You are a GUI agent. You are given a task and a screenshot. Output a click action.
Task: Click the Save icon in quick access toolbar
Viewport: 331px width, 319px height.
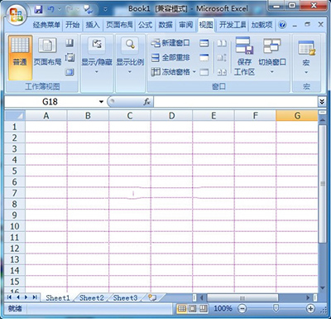pyautogui.click(x=38, y=10)
